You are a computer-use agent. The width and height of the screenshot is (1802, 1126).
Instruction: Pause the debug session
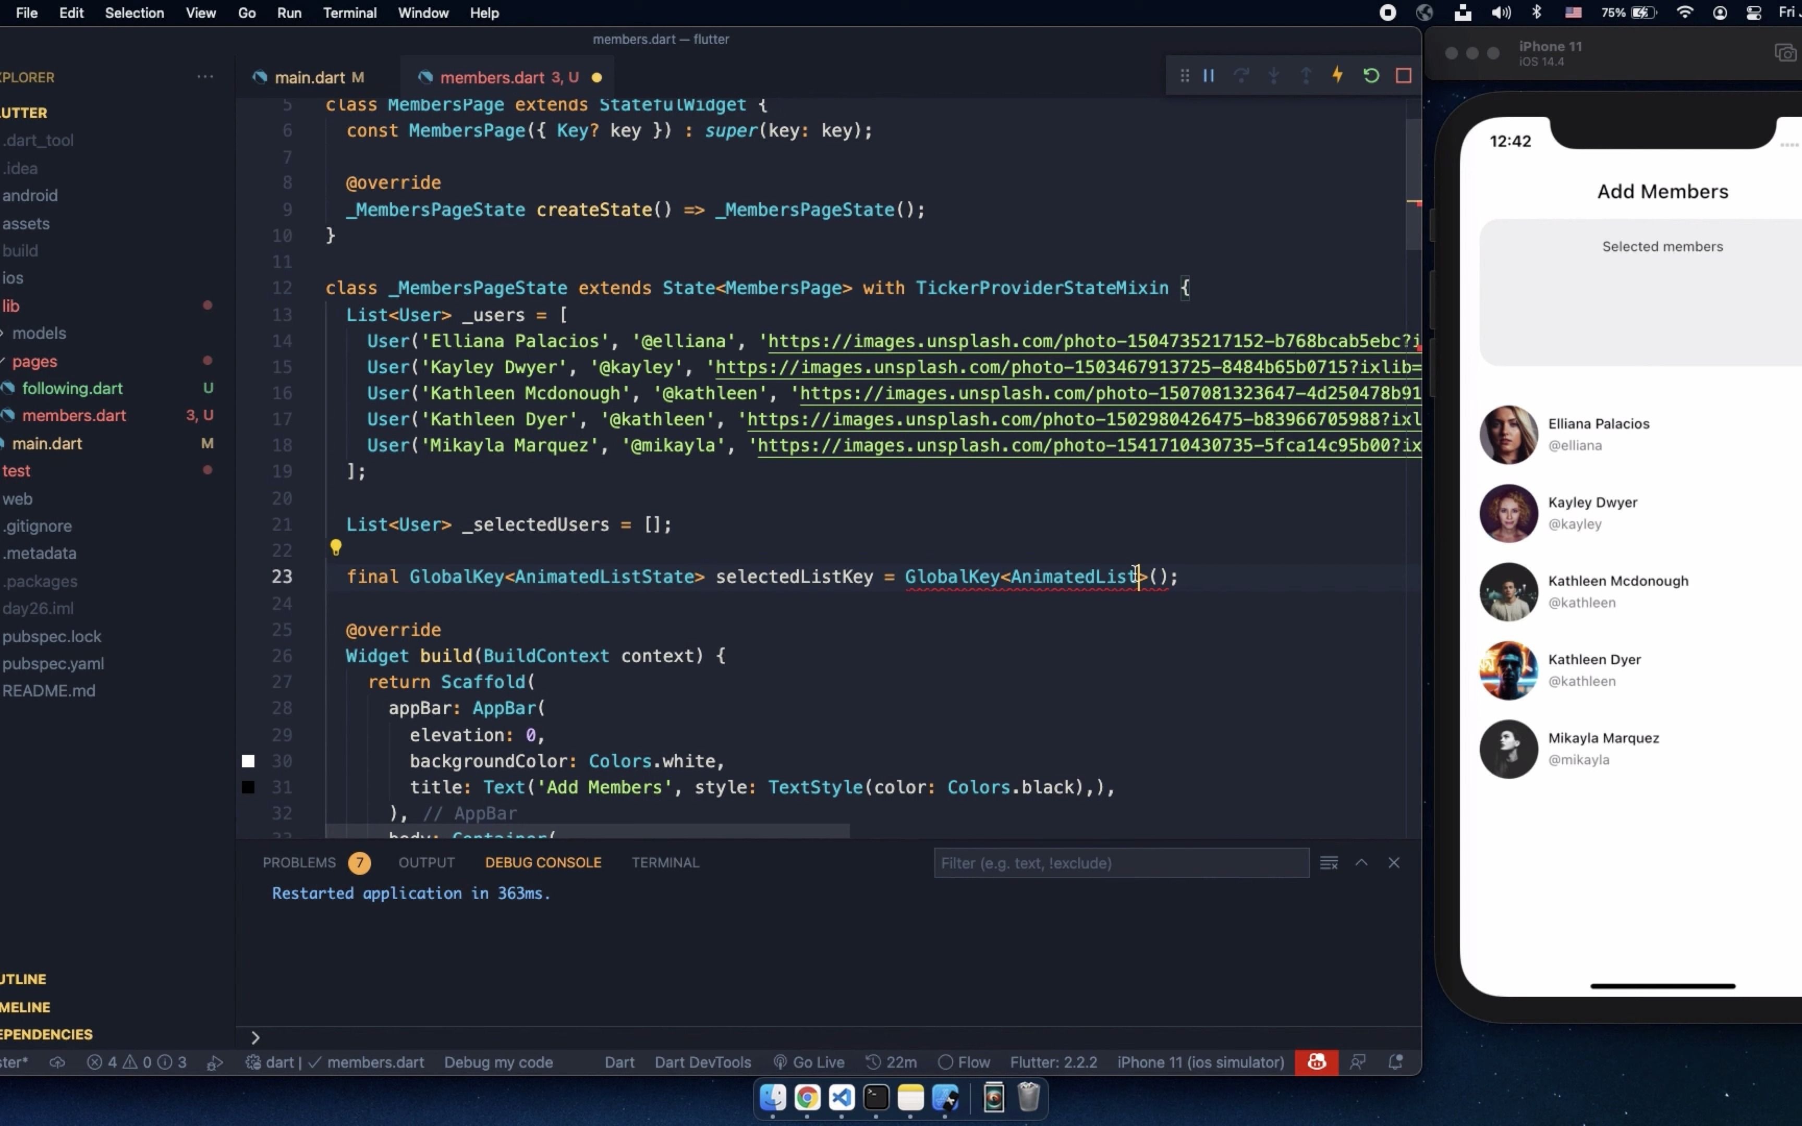(1209, 75)
